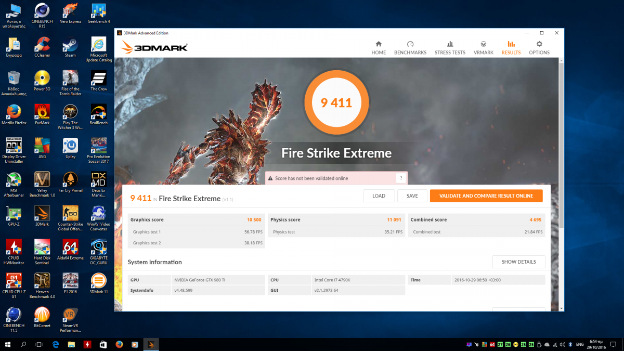Click SHOW DETAILS for system information
The width and height of the screenshot is (624, 351).
(518, 262)
